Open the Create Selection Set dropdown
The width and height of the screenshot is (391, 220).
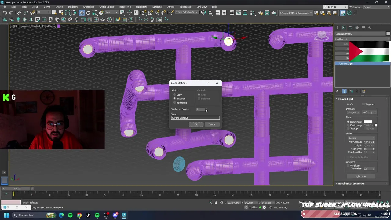coord(186,13)
